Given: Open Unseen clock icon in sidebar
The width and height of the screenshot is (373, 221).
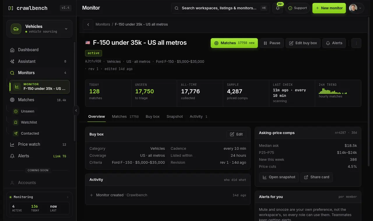Looking at the screenshot, I should click(16, 111).
